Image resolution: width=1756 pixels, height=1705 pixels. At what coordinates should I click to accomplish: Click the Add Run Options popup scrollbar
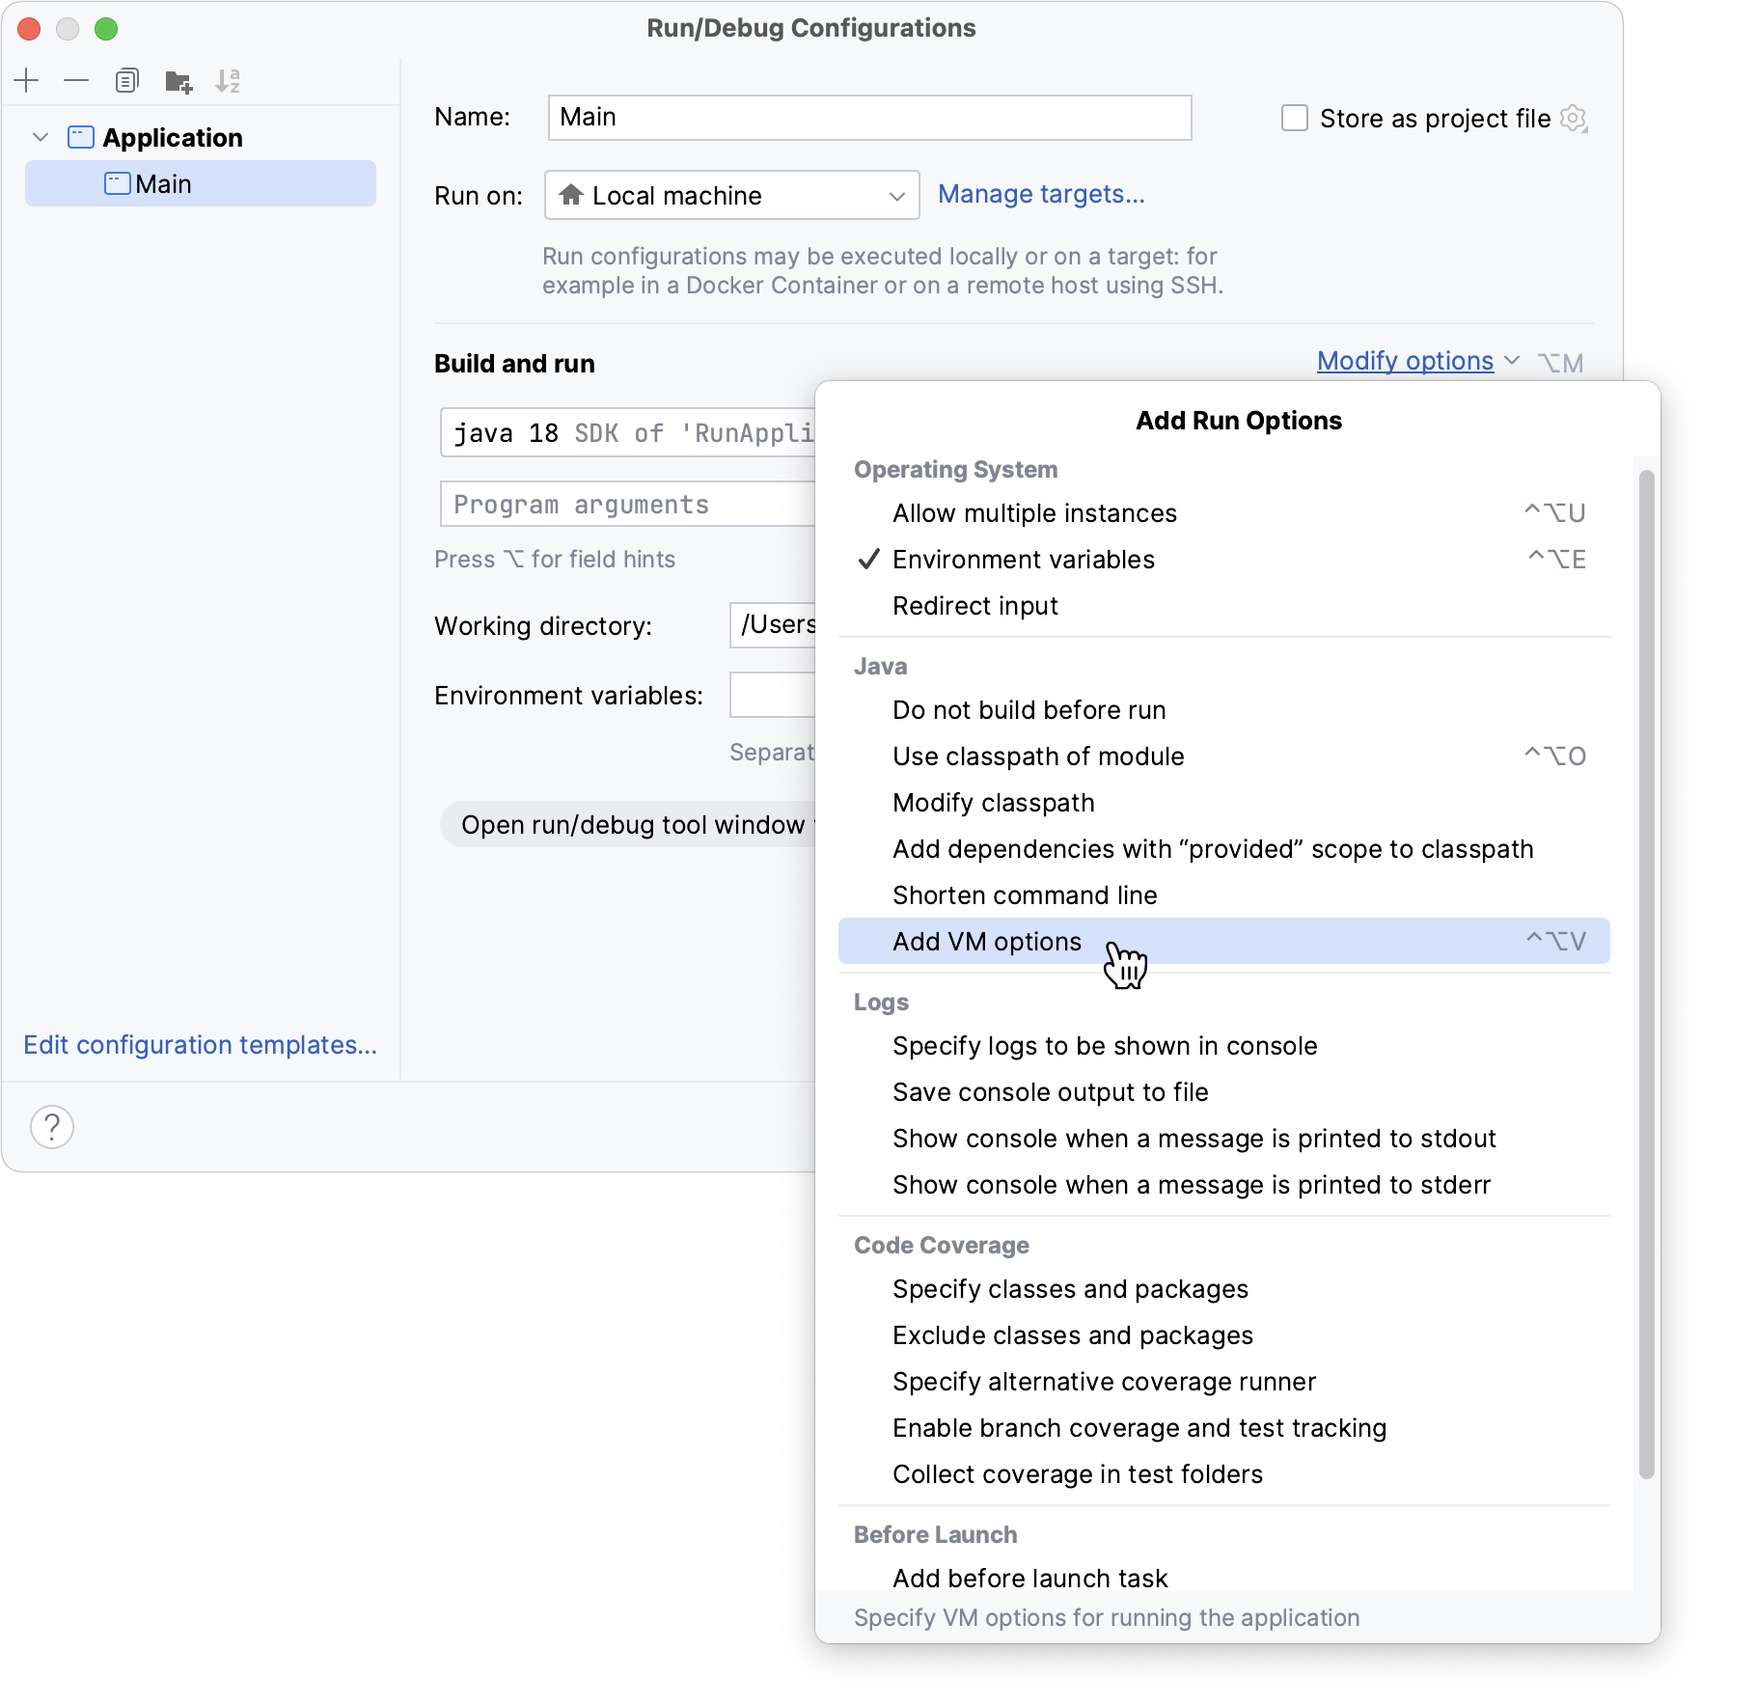(x=1646, y=974)
